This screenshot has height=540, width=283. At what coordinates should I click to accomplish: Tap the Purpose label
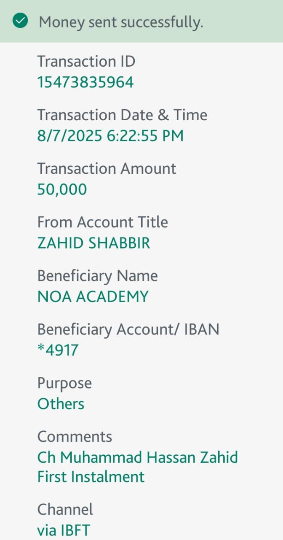tap(64, 383)
